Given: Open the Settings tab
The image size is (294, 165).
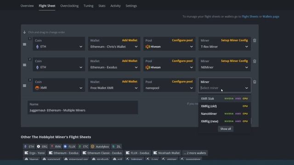Looking at the screenshot, I should [x=131, y=6].
